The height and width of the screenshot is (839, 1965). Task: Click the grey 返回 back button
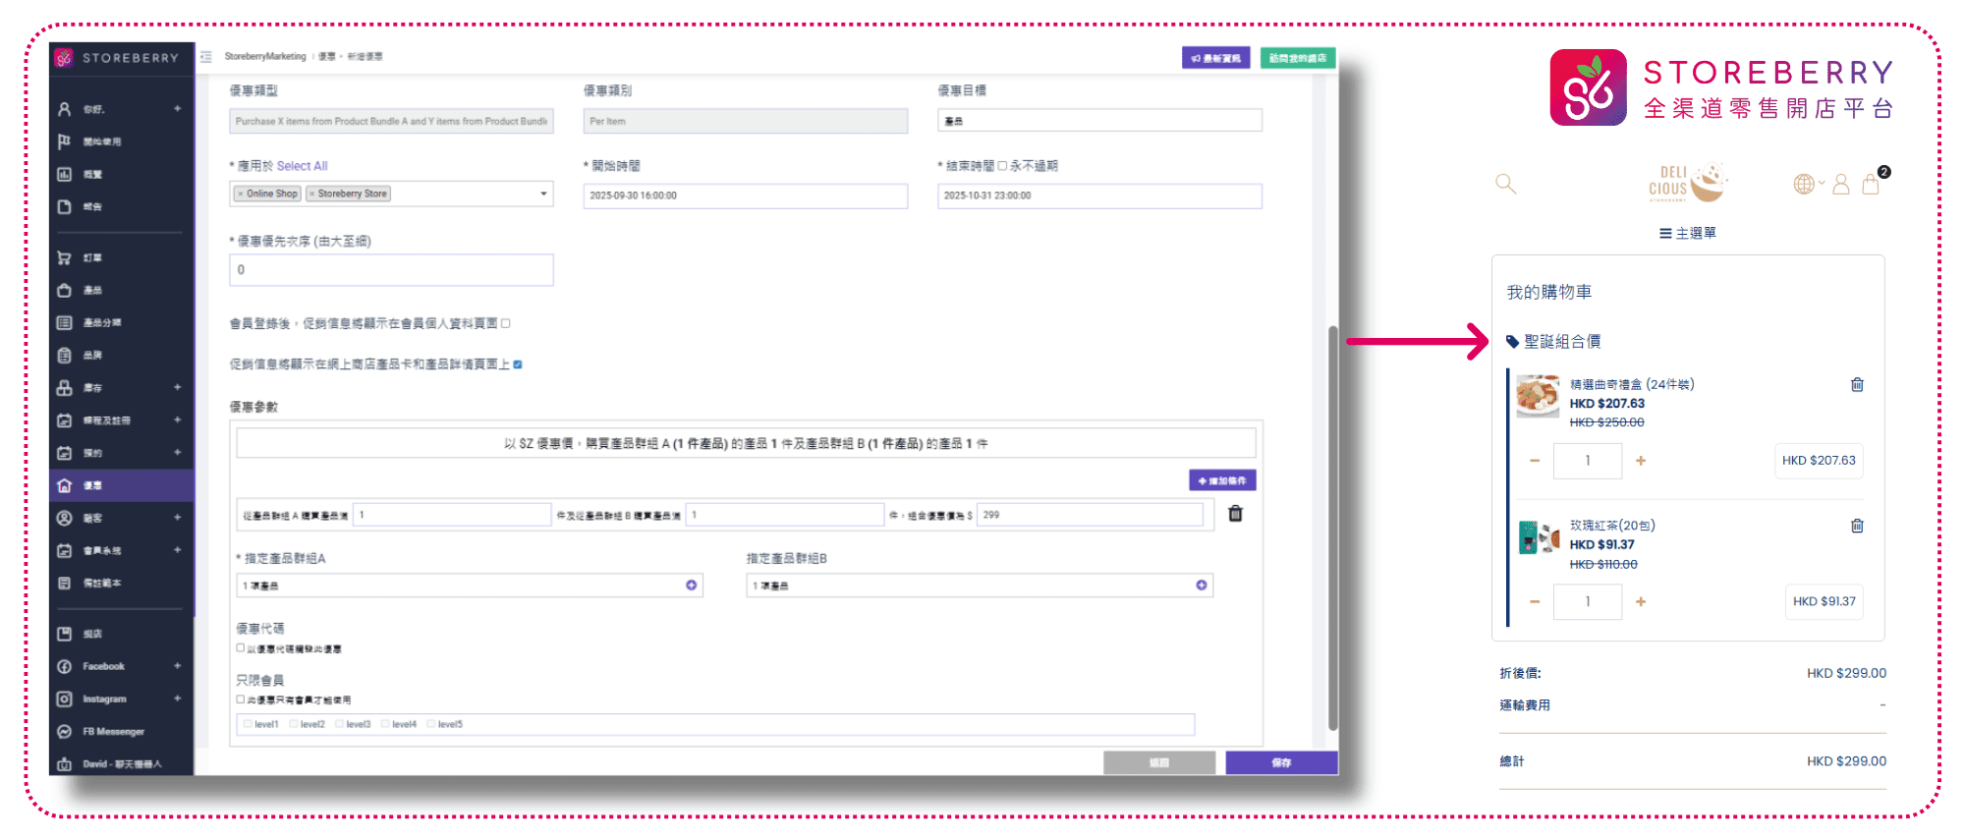[1159, 762]
